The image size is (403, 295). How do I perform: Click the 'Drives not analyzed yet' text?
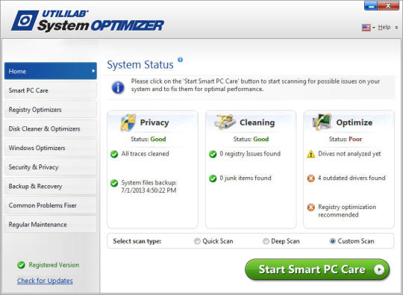(x=349, y=154)
